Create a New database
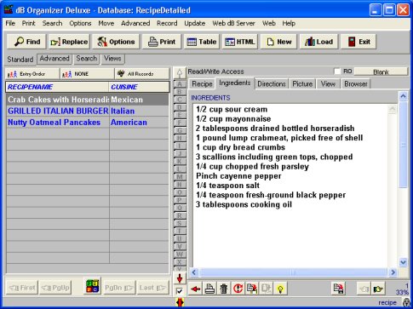Viewport: 413px width, 309px height. (x=278, y=42)
